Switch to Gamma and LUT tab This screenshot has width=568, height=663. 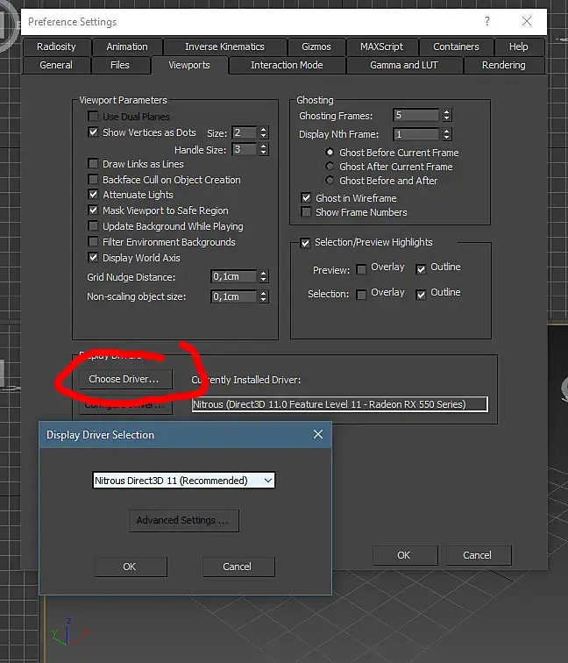click(404, 65)
